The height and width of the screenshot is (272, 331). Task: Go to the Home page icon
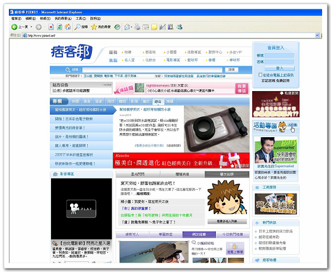[x=68, y=27]
